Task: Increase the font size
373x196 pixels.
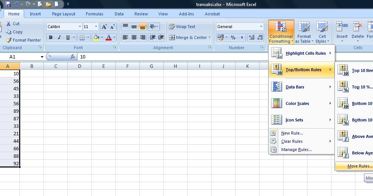Action: pyautogui.click(x=104, y=27)
